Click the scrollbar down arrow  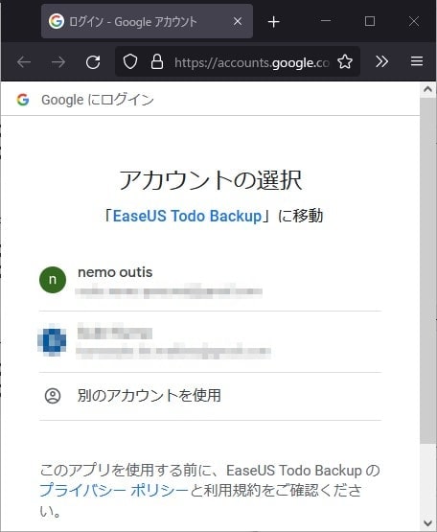point(427,522)
